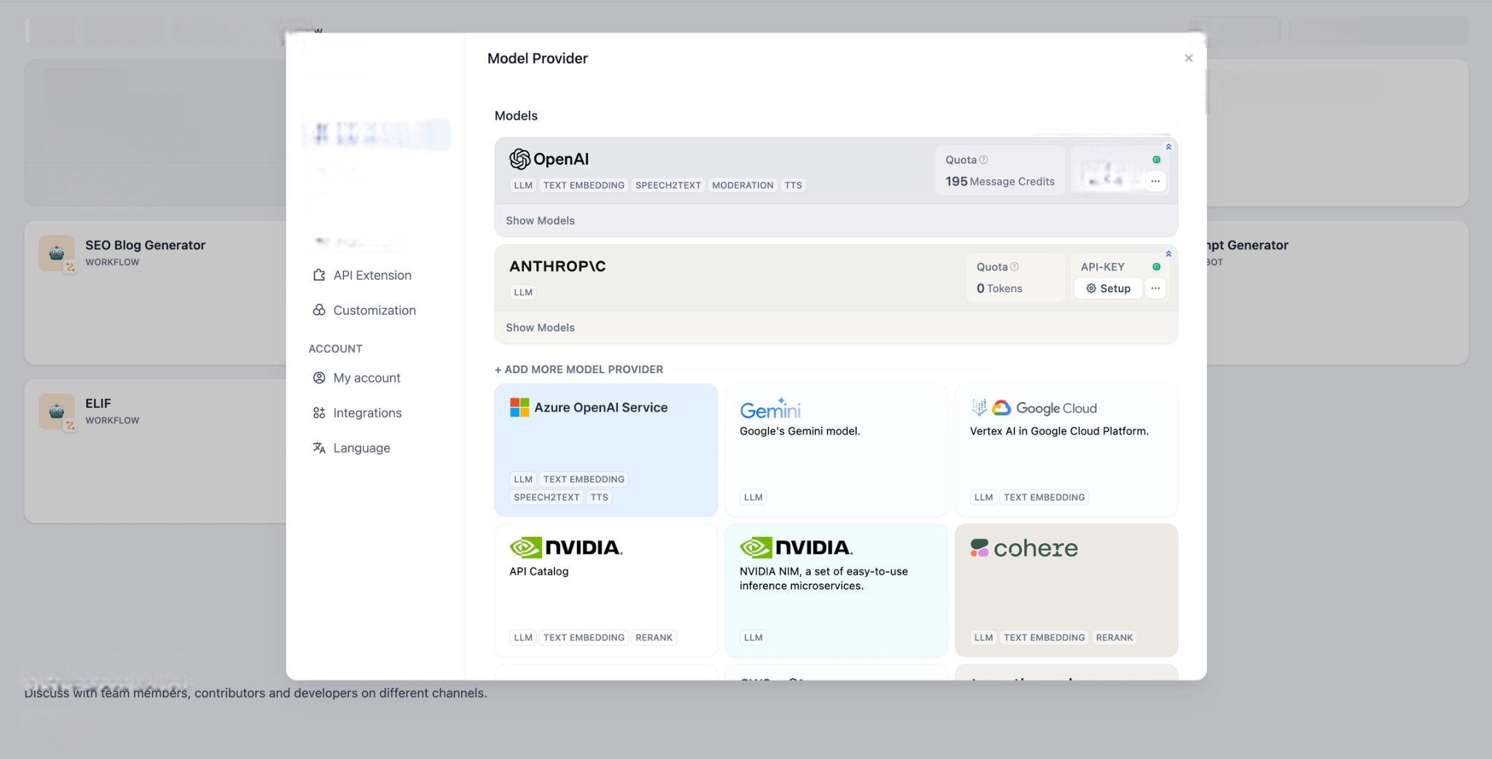Click the Anthropic logo
The height and width of the screenshot is (759, 1492).
[557, 267]
